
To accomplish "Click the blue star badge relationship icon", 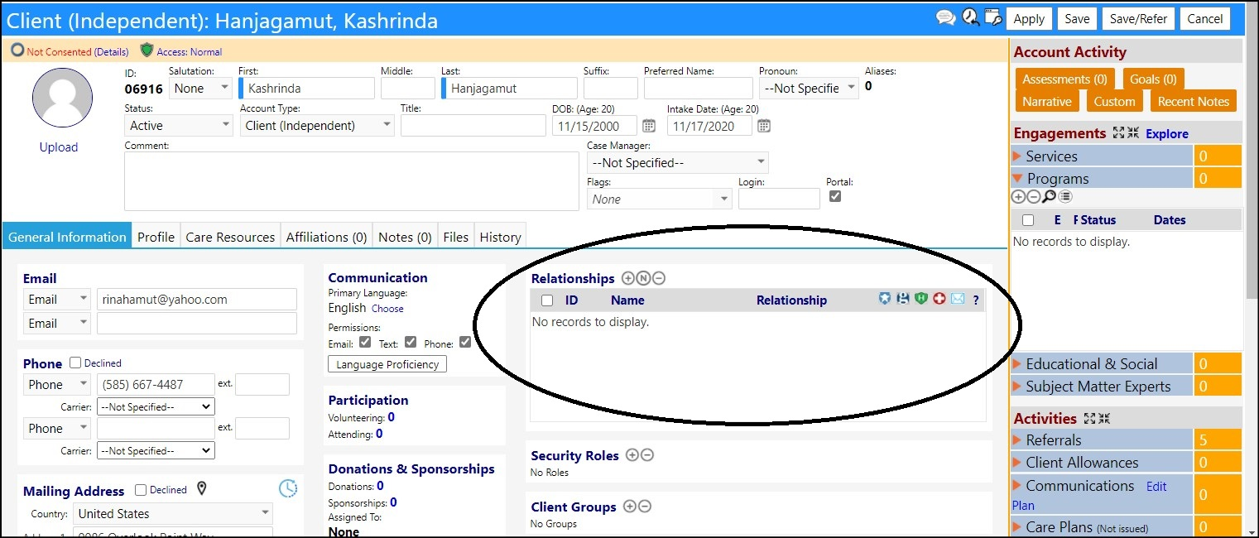I will pyautogui.click(x=885, y=299).
